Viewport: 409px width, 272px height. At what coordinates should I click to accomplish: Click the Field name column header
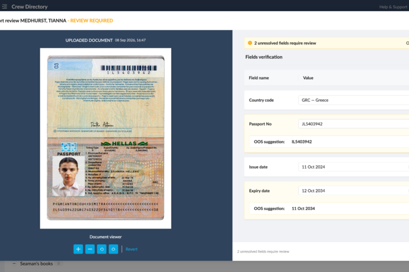click(259, 78)
